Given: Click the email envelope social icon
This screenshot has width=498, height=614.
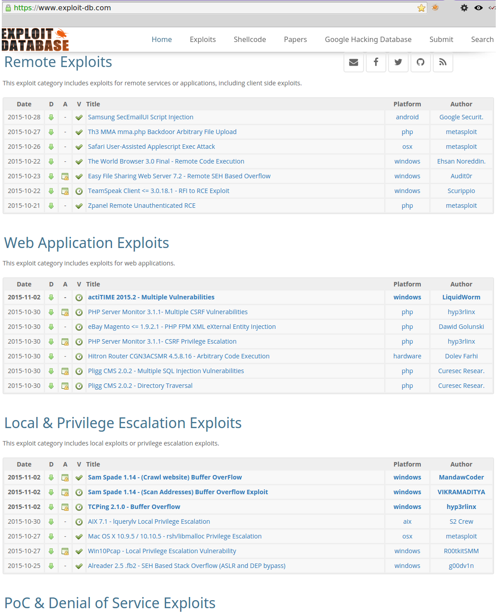Looking at the screenshot, I should tap(354, 62).
